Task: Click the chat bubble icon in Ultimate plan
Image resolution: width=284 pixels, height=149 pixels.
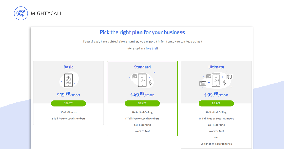Action: coord(209,76)
